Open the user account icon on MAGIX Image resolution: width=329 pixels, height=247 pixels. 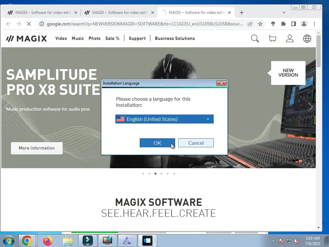(290, 39)
